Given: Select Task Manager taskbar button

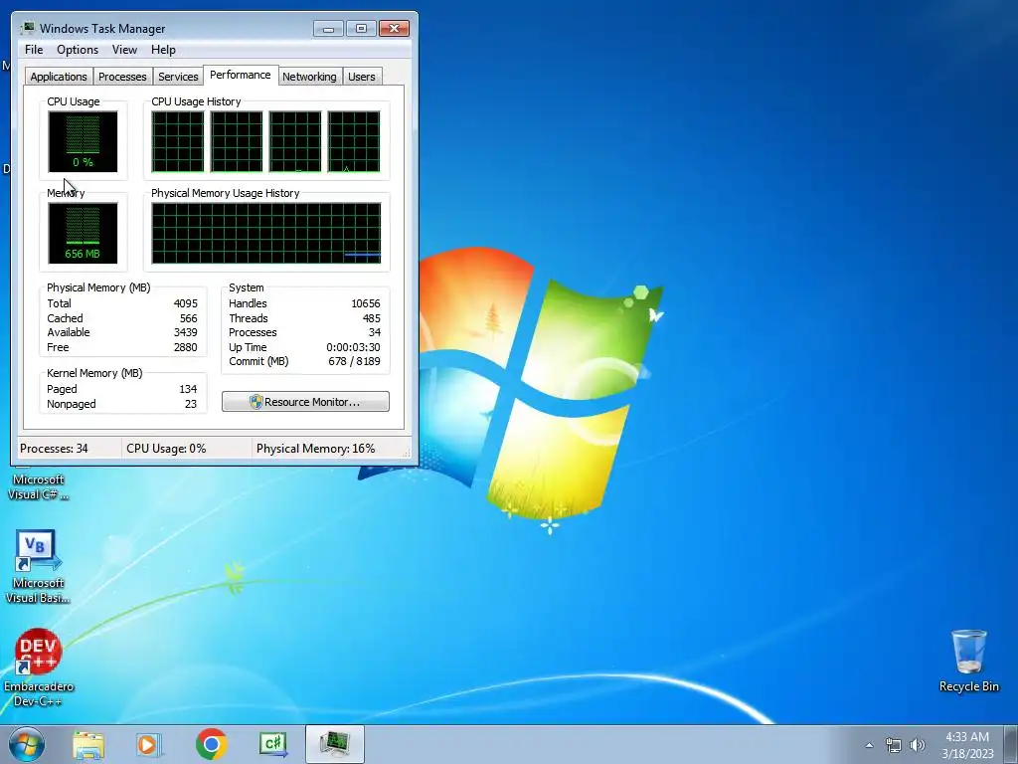Looking at the screenshot, I should [x=334, y=744].
